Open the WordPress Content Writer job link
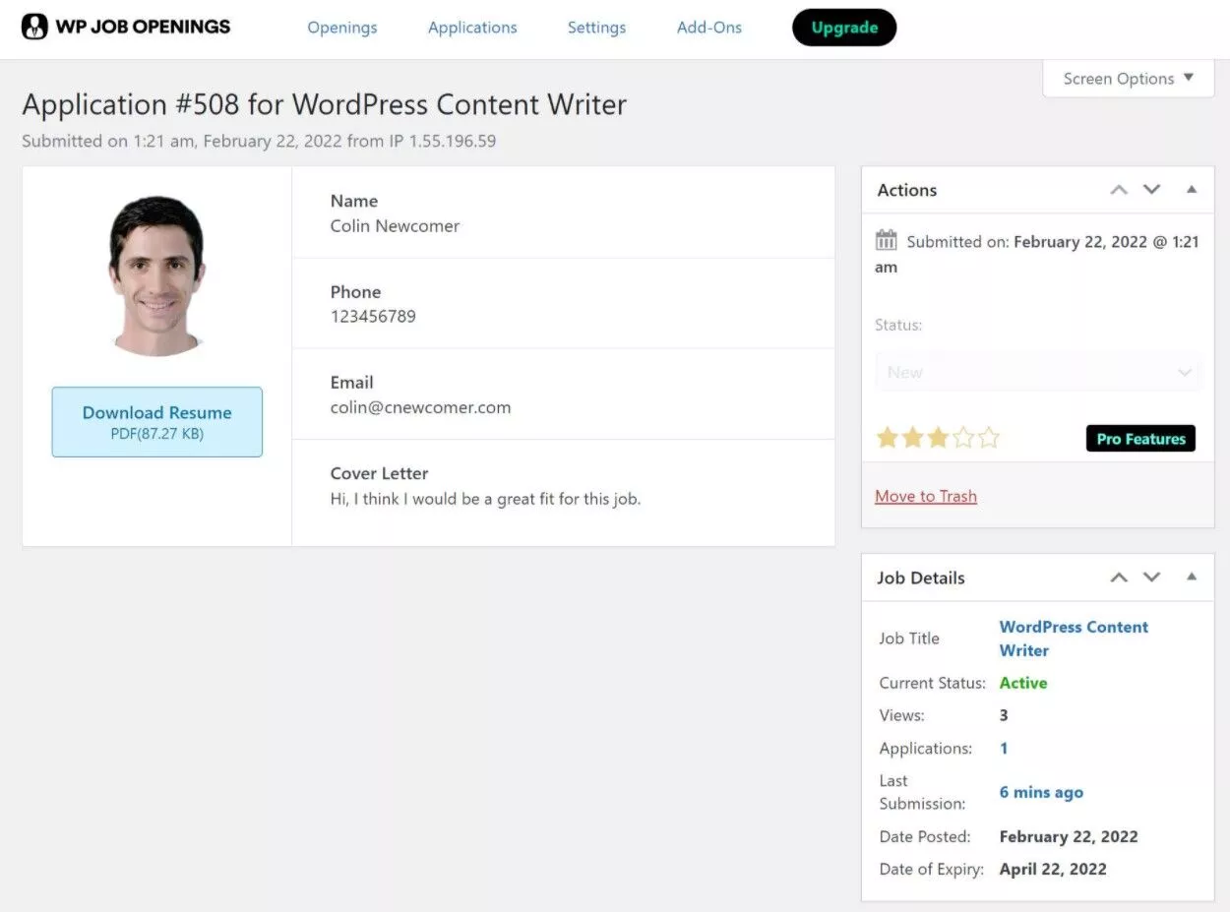Image resolution: width=1230 pixels, height=912 pixels. [x=1074, y=638]
